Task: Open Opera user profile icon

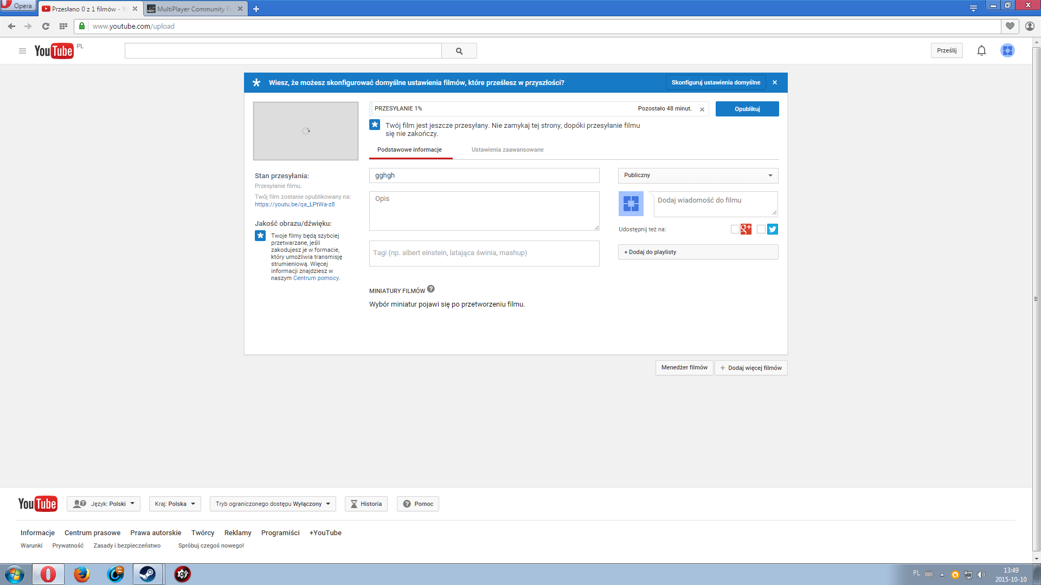Action: point(1030,26)
